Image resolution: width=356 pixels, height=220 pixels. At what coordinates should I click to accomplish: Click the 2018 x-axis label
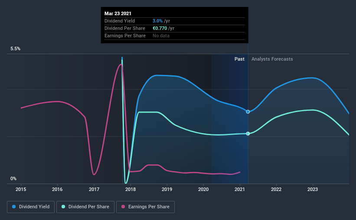[131, 189]
